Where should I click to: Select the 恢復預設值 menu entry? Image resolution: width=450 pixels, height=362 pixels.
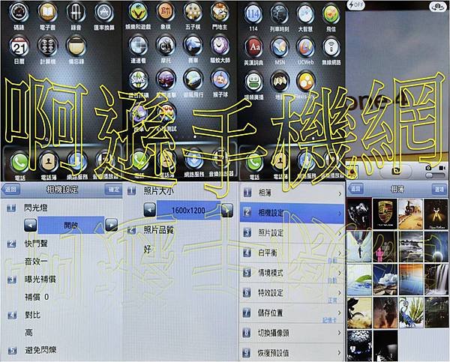click(x=292, y=352)
